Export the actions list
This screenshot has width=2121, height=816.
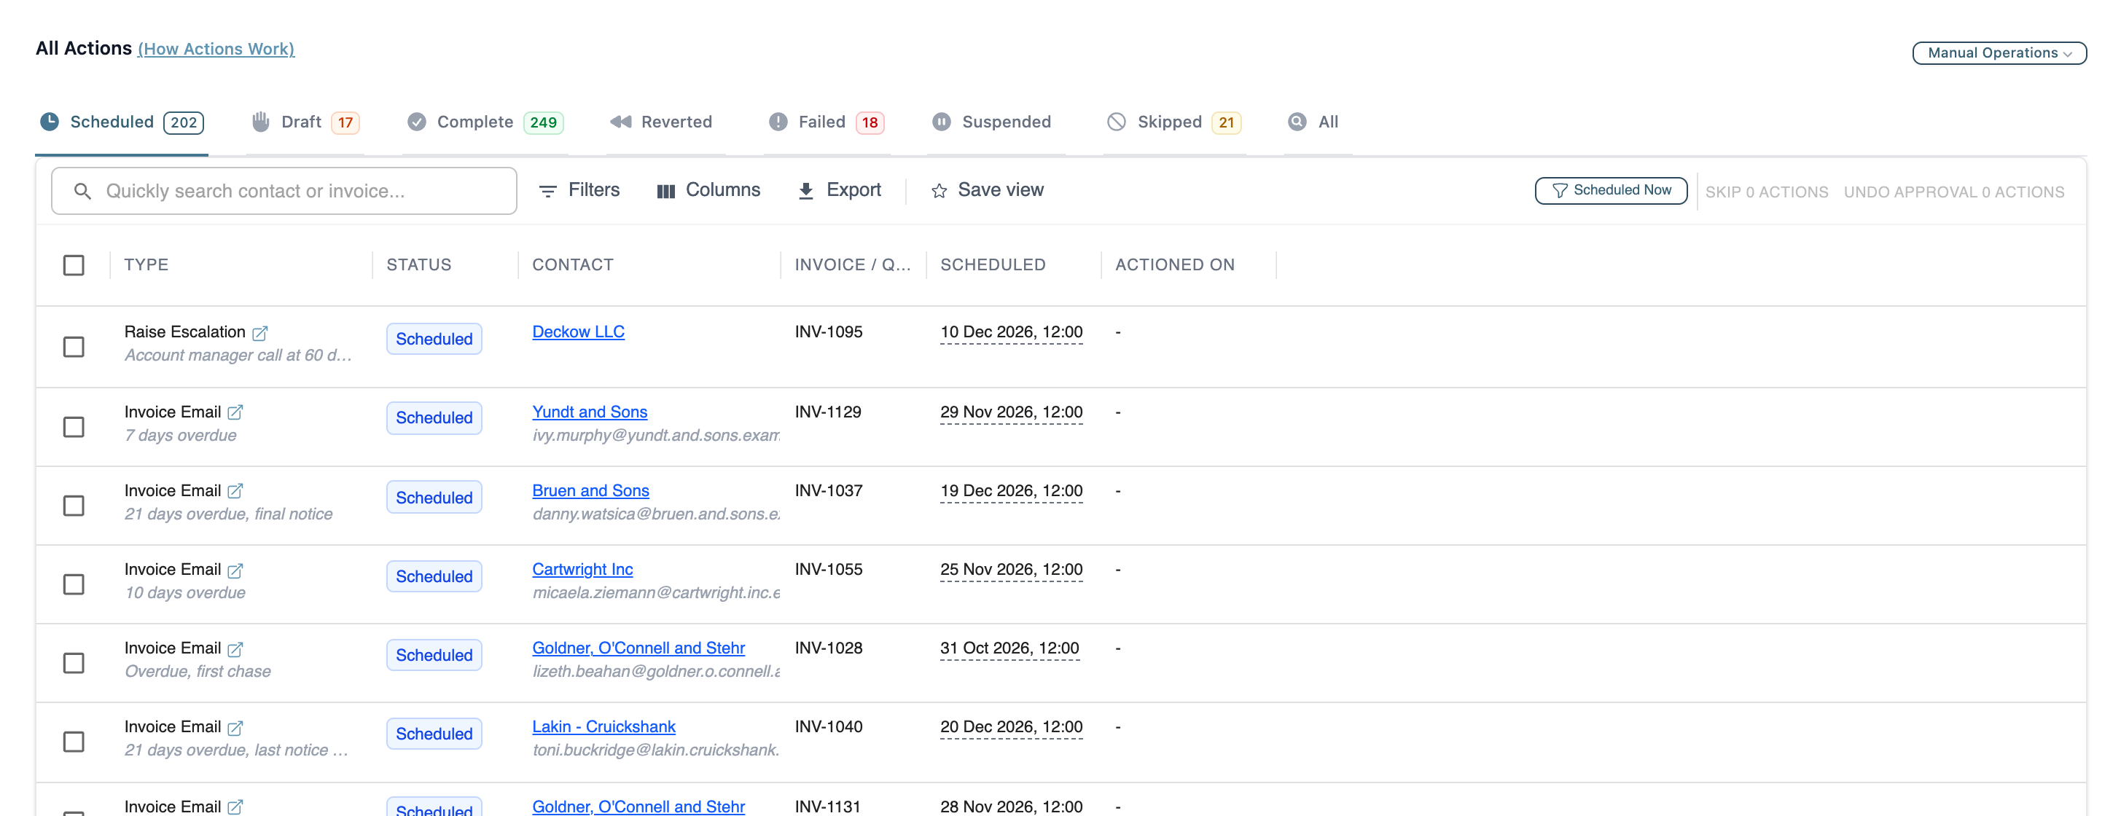[839, 190]
